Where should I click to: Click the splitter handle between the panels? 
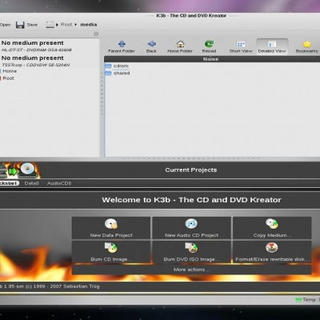pyautogui.click(x=102, y=94)
